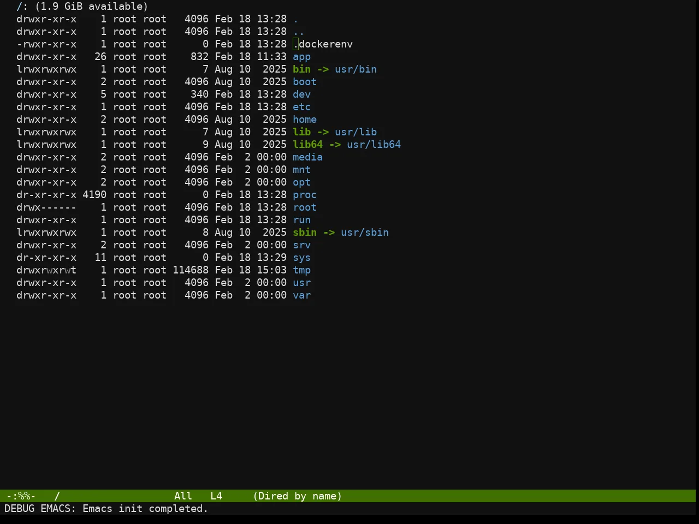
Task: Click the 'drwx------' permissions of root
Action: click(46, 207)
